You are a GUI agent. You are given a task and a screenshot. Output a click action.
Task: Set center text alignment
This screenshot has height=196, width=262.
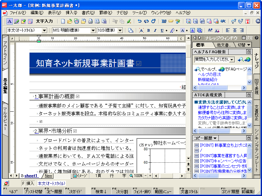point(235,30)
